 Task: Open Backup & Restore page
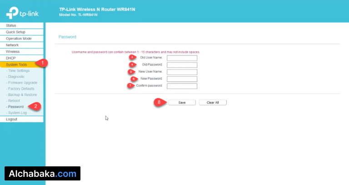(22, 95)
